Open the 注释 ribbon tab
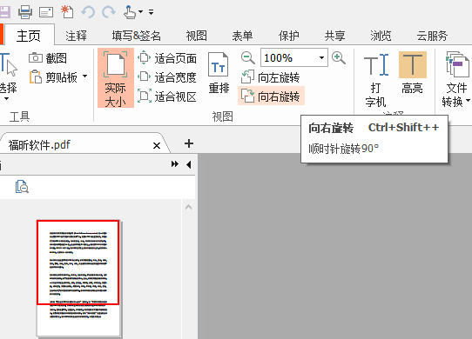 point(76,36)
